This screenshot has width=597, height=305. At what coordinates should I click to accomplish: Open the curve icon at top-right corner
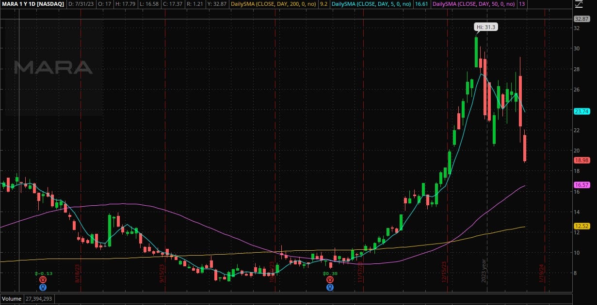coord(579,4)
